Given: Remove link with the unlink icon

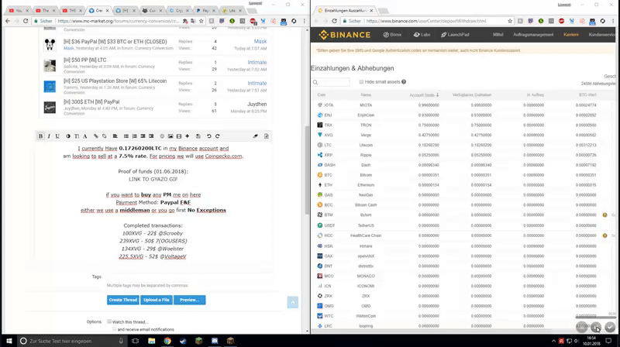Looking at the screenshot, I should 105,136.
